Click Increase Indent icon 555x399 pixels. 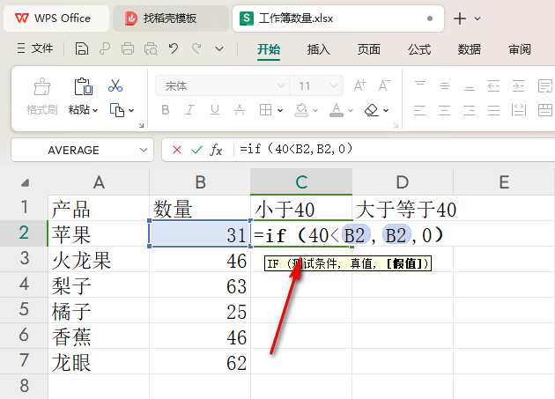518,85
